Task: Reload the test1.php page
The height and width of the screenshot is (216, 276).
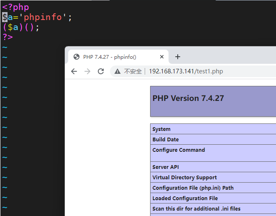Action: pyautogui.click(x=101, y=71)
